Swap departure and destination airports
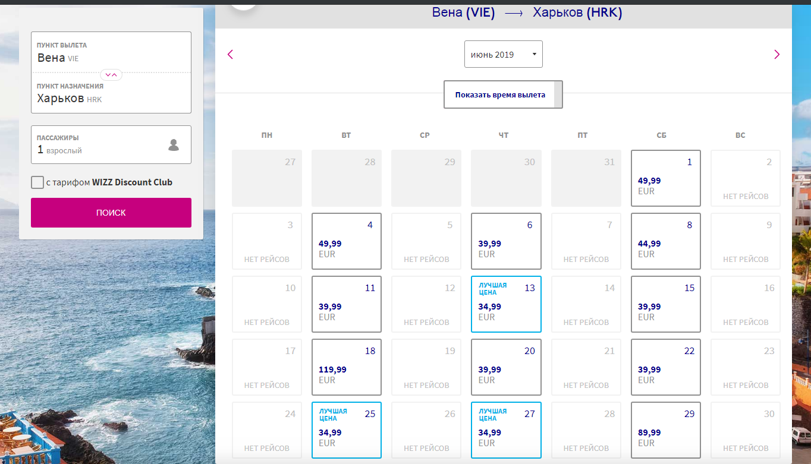The image size is (811, 464). (111, 74)
